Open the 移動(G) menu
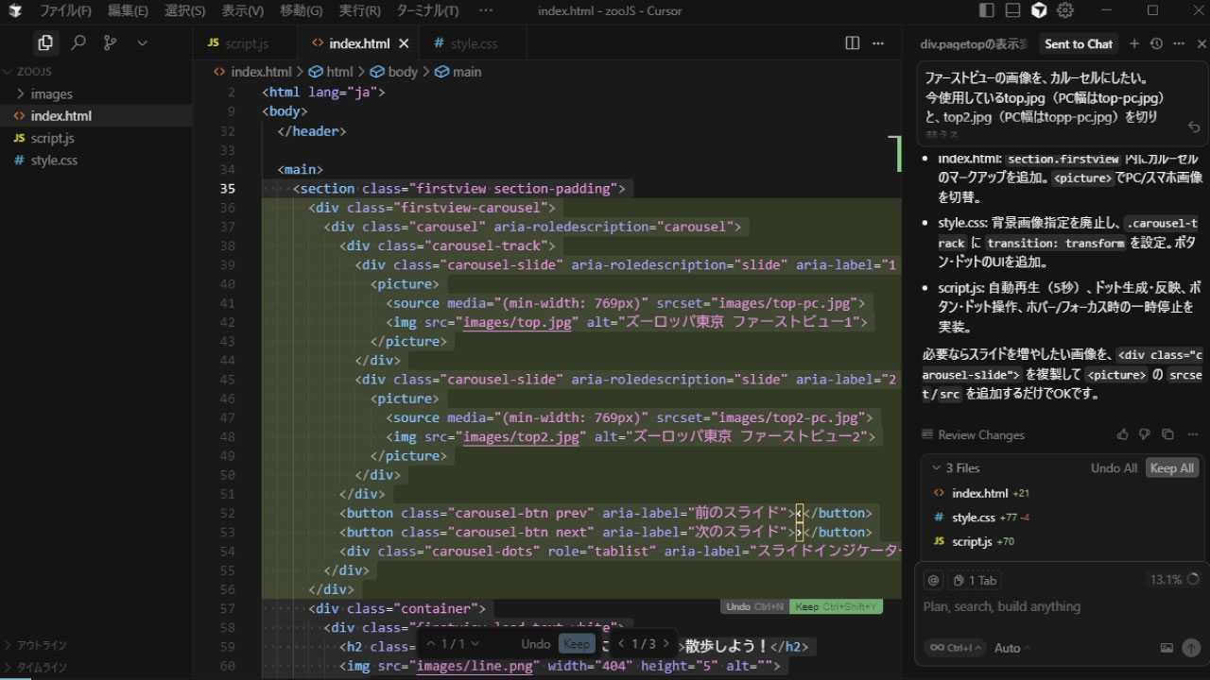Screen dimensions: 1210x680 click(x=302, y=10)
